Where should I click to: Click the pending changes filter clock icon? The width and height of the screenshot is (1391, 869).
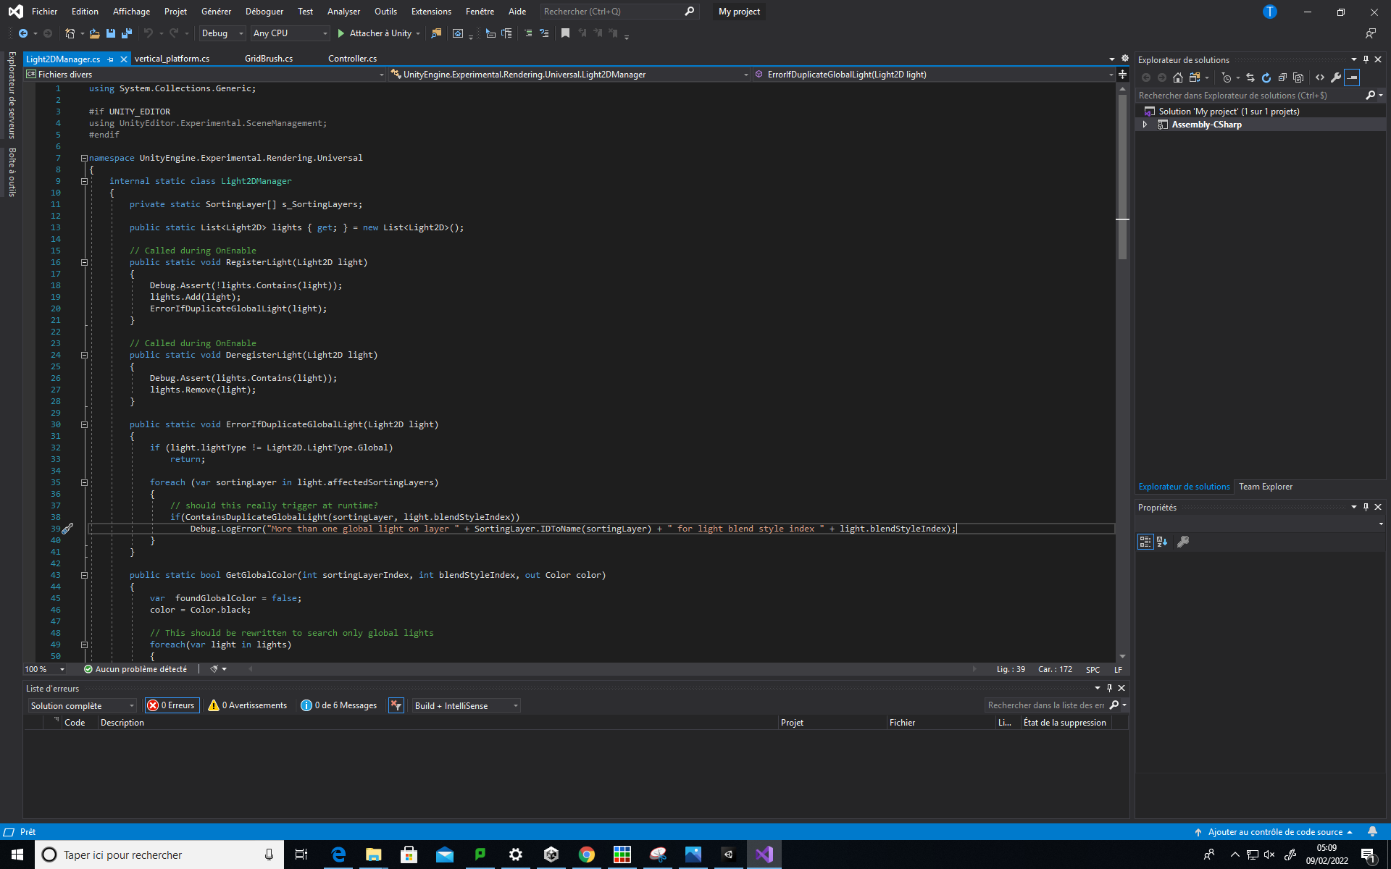[x=1227, y=77]
